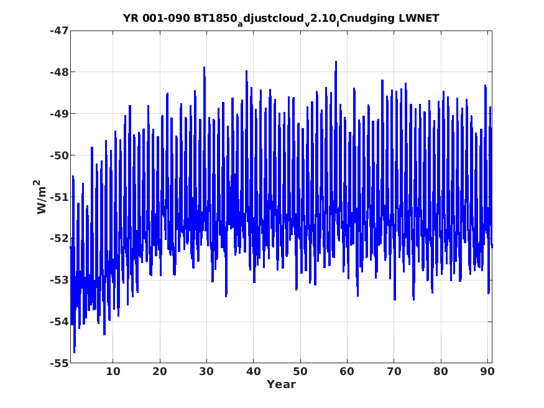Select the x-axis tick label "30"
The image size is (544, 408).
tap(206, 371)
